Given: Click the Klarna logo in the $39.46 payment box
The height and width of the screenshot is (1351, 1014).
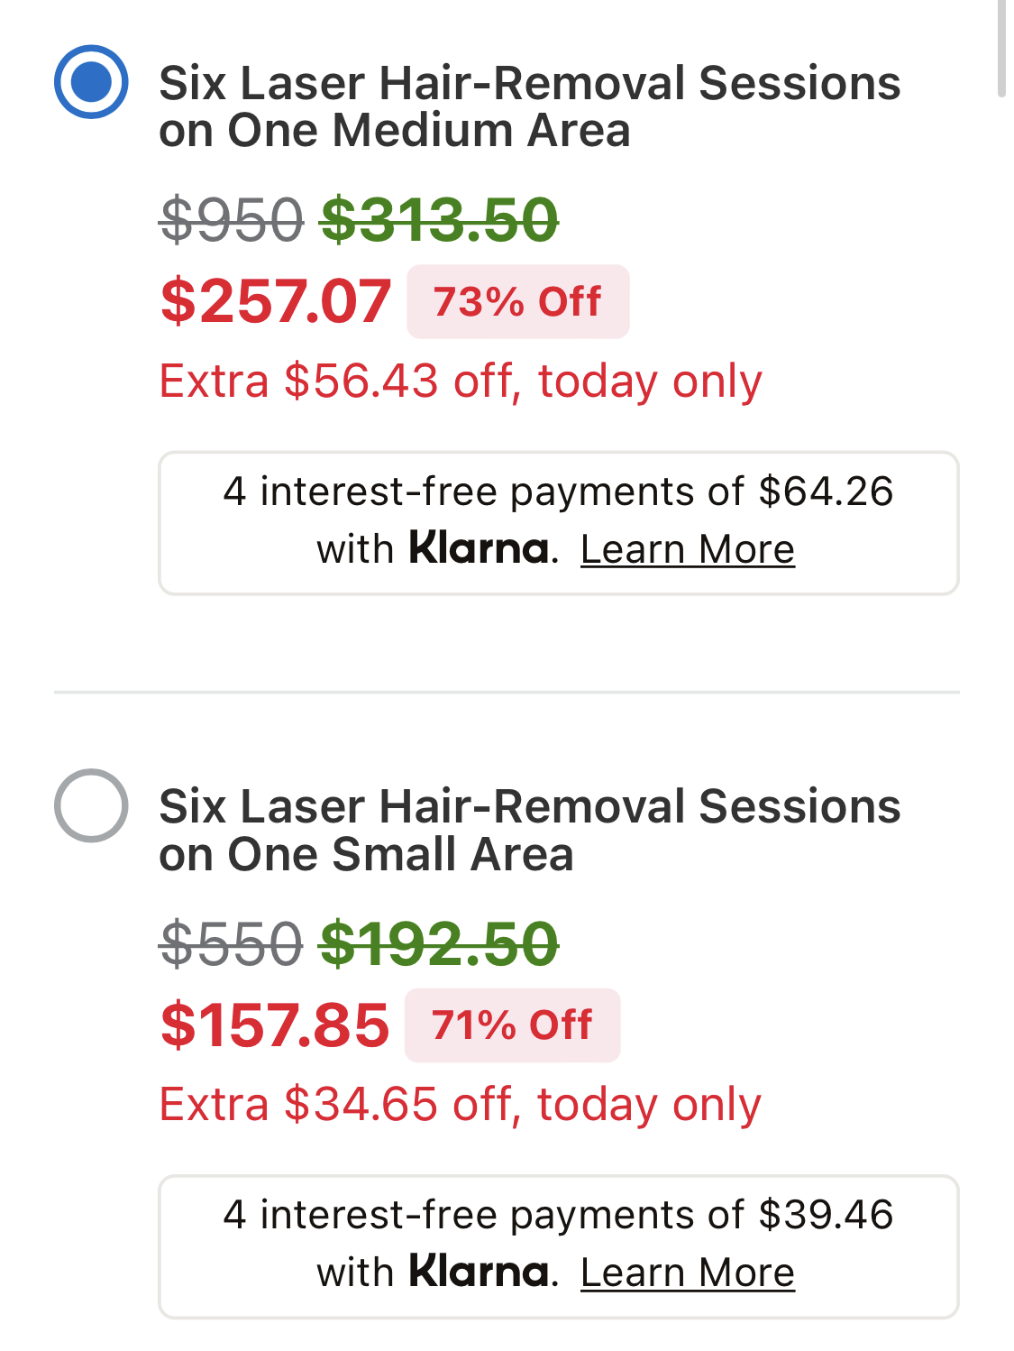Looking at the screenshot, I should coord(479,1272).
